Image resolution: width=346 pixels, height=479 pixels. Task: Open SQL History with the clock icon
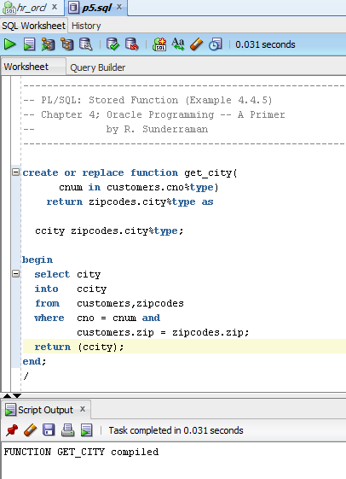tap(216, 44)
